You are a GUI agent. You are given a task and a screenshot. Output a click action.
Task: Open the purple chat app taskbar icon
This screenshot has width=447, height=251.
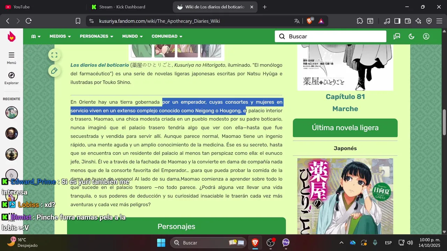tap(286, 243)
